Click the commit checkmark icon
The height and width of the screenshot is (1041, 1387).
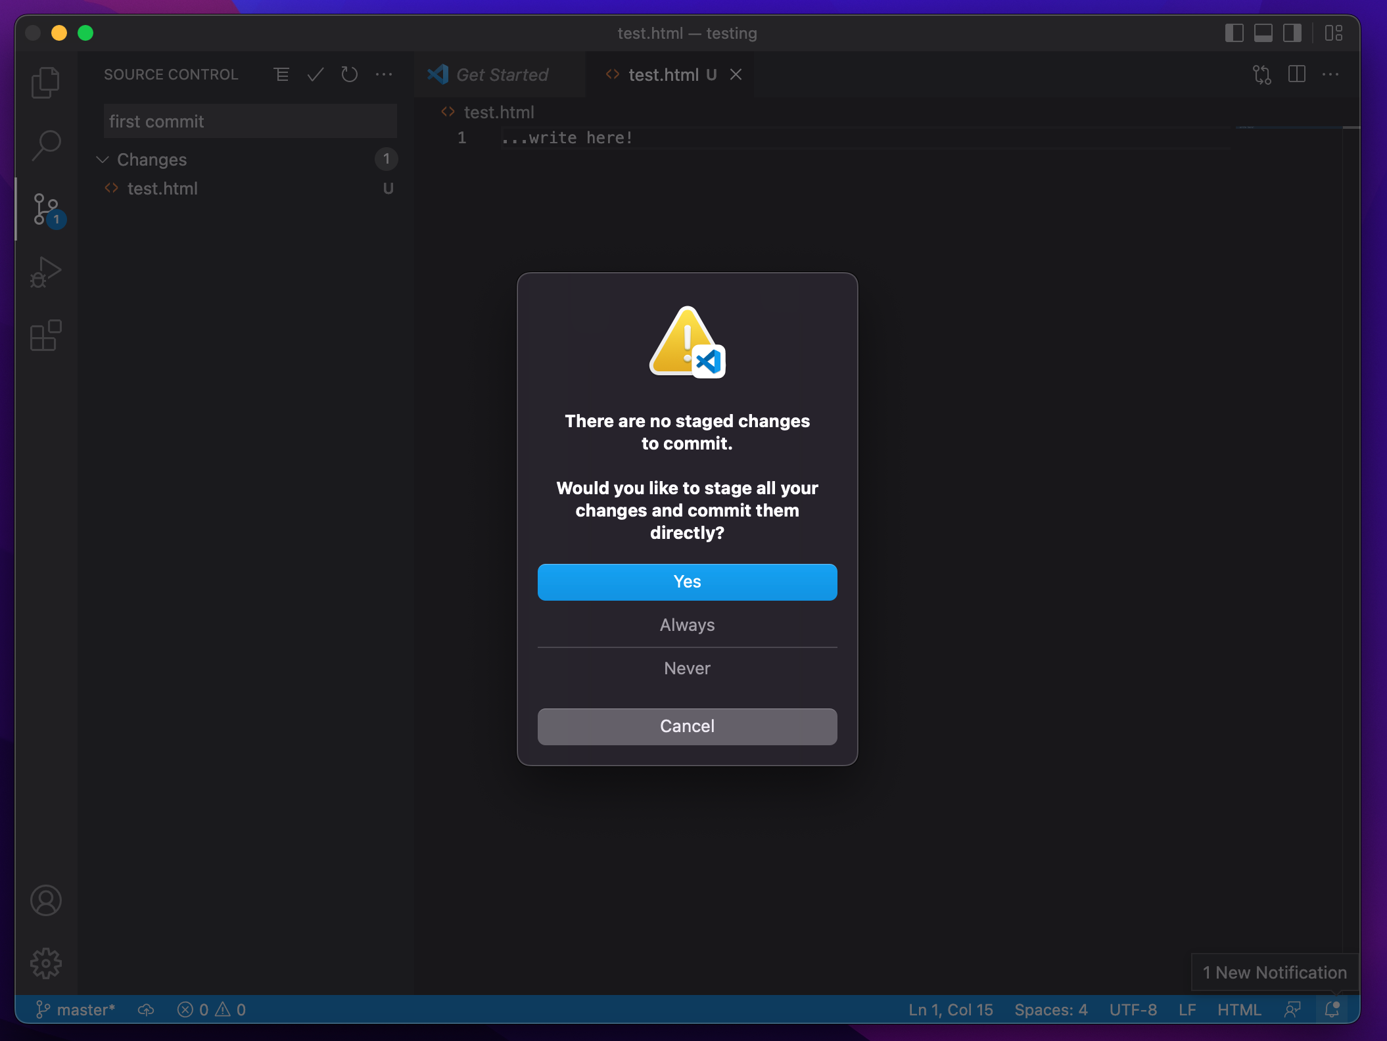pos(316,75)
